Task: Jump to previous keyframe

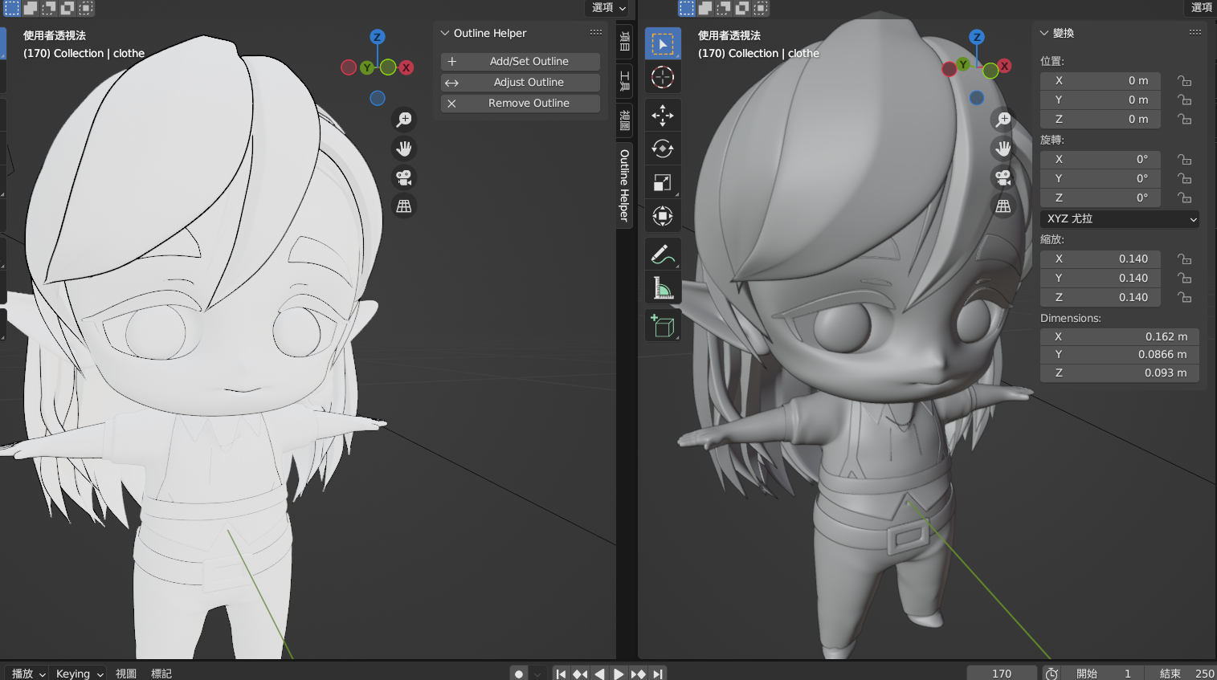Action: point(580,674)
